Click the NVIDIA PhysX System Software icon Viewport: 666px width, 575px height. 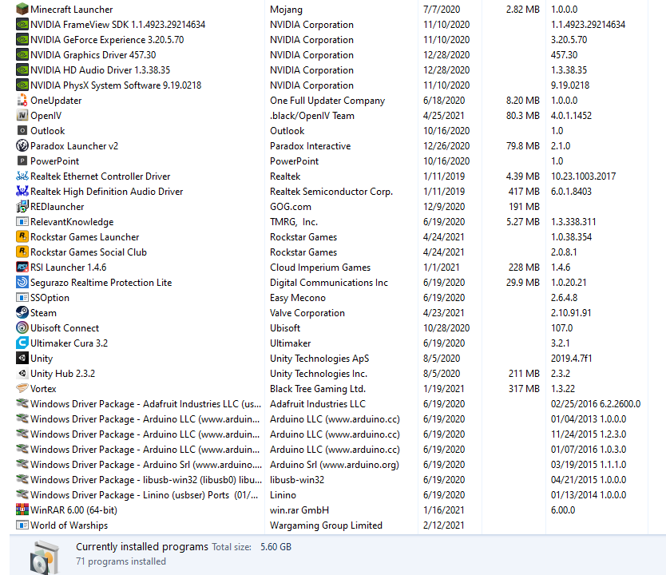click(x=22, y=85)
